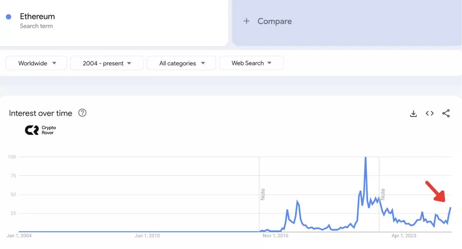Image resolution: width=462 pixels, height=249 pixels.
Task: Edit the Ethereum search term
Action: (x=37, y=17)
